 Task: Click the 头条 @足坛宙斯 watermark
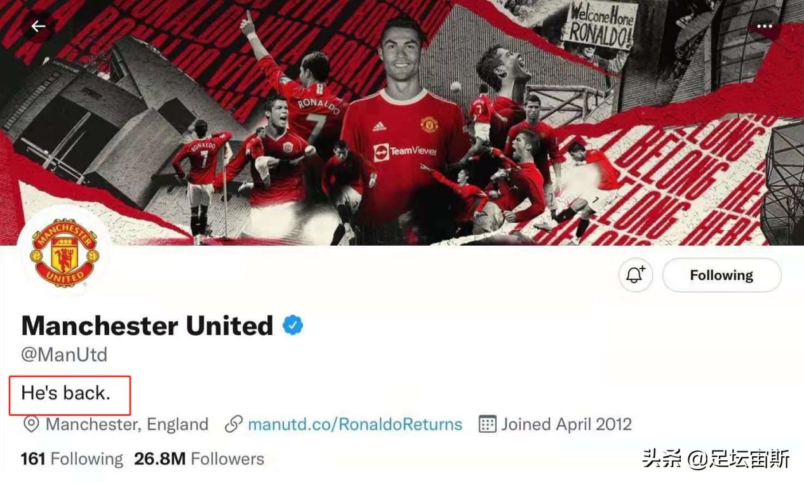pos(716,458)
